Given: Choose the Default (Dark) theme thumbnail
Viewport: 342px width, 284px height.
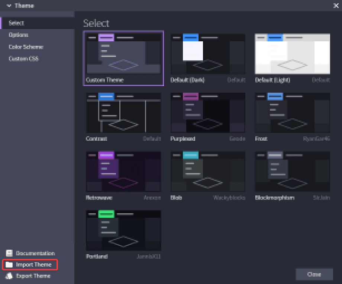Looking at the screenshot, I should tap(208, 54).
